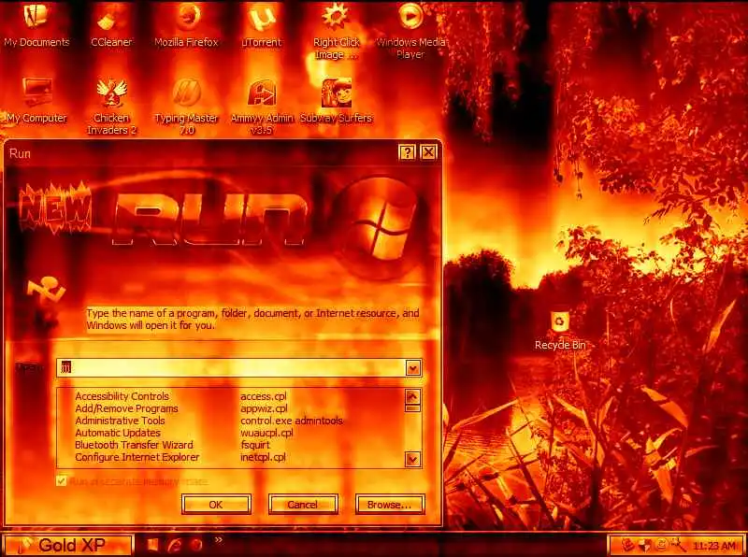Image resolution: width=748 pixels, height=557 pixels.
Task: Click control.exe admintools command text
Action: [292, 421]
